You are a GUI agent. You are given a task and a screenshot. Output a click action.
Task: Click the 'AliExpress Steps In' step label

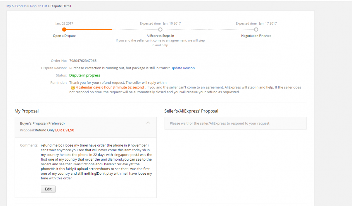(160, 36)
